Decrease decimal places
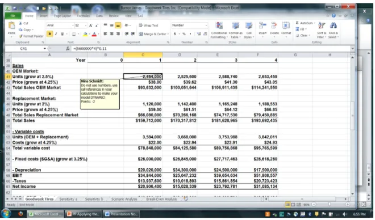The width and height of the screenshot is (375, 220). pyautogui.click(x=205, y=34)
